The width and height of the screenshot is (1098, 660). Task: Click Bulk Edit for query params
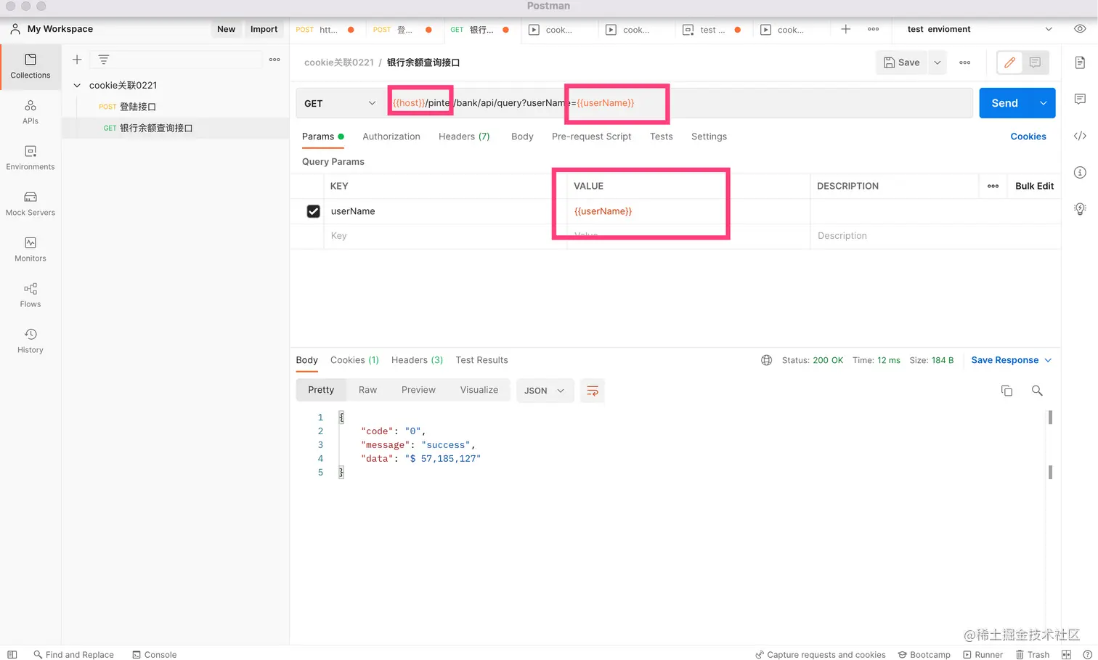(x=1034, y=186)
